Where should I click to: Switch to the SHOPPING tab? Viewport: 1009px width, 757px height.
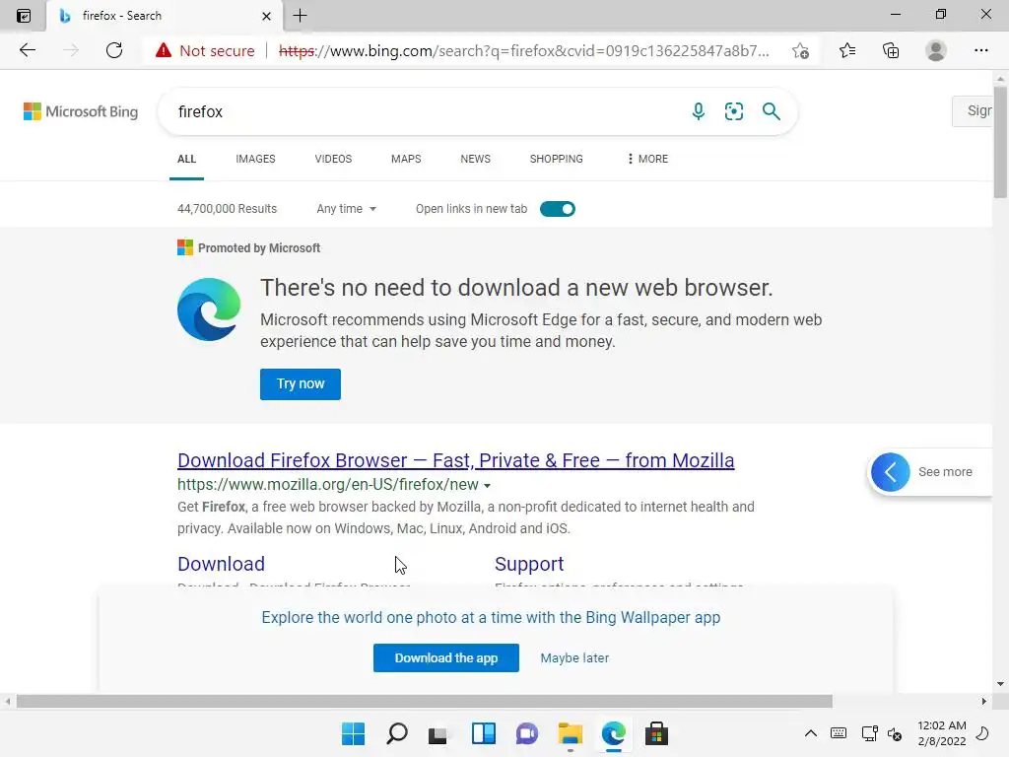pyautogui.click(x=557, y=159)
